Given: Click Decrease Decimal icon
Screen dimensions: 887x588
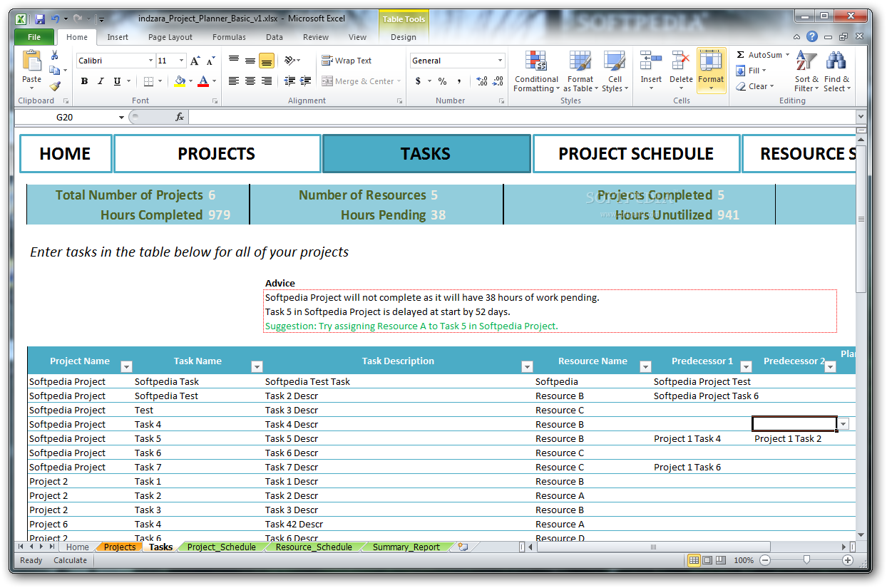Looking at the screenshot, I should pyautogui.click(x=498, y=81).
